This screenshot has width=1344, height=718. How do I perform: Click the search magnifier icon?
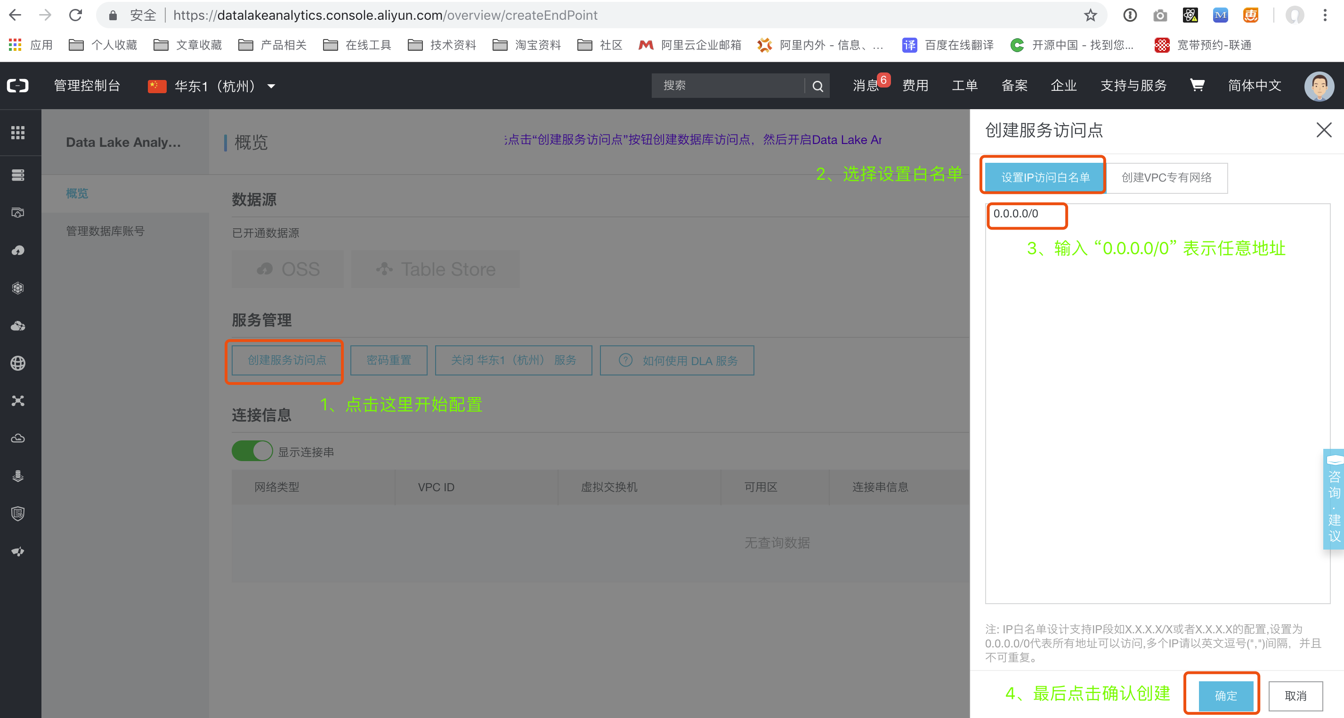click(818, 86)
